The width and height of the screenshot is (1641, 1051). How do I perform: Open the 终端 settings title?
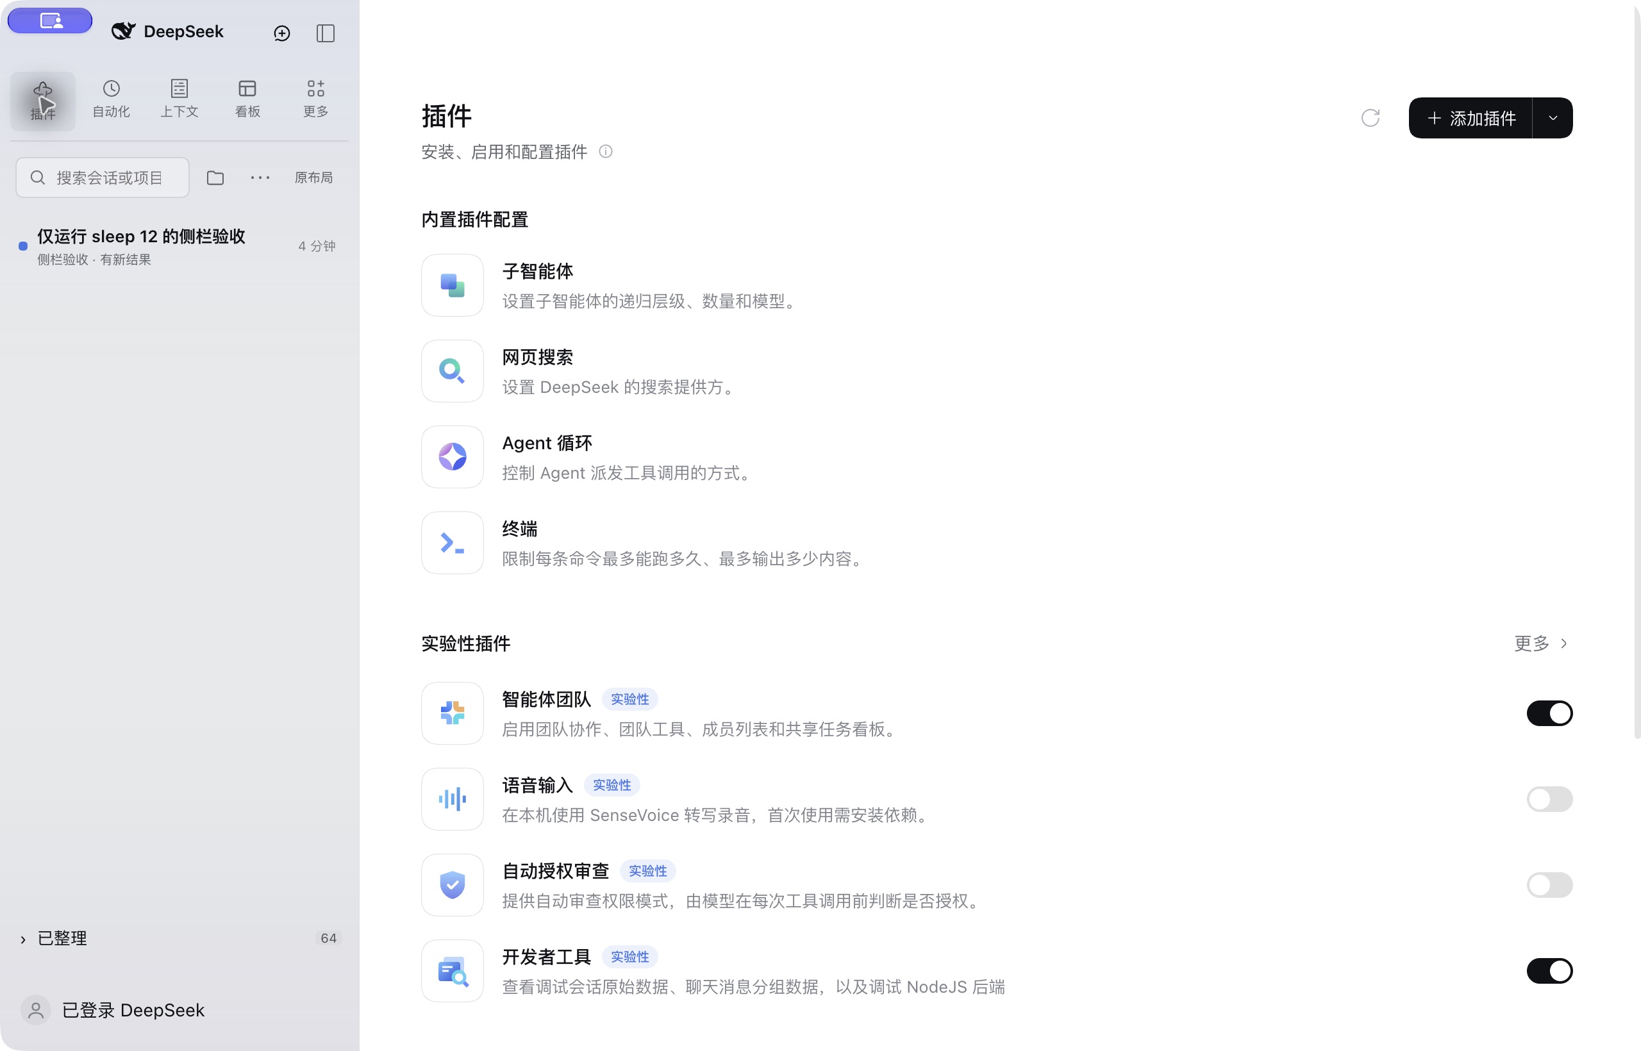pos(520,529)
